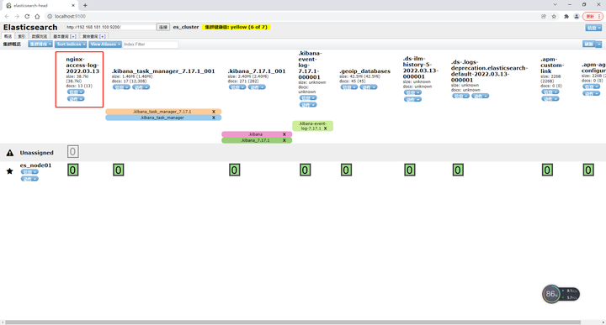This screenshot has width=606, height=325.
Task: Remove the .kibana_task_manager_7.17.1 alias via its X
Action: pos(213,112)
